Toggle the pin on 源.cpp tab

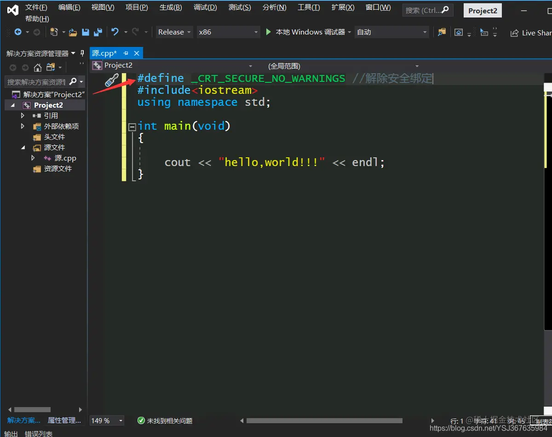point(126,53)
